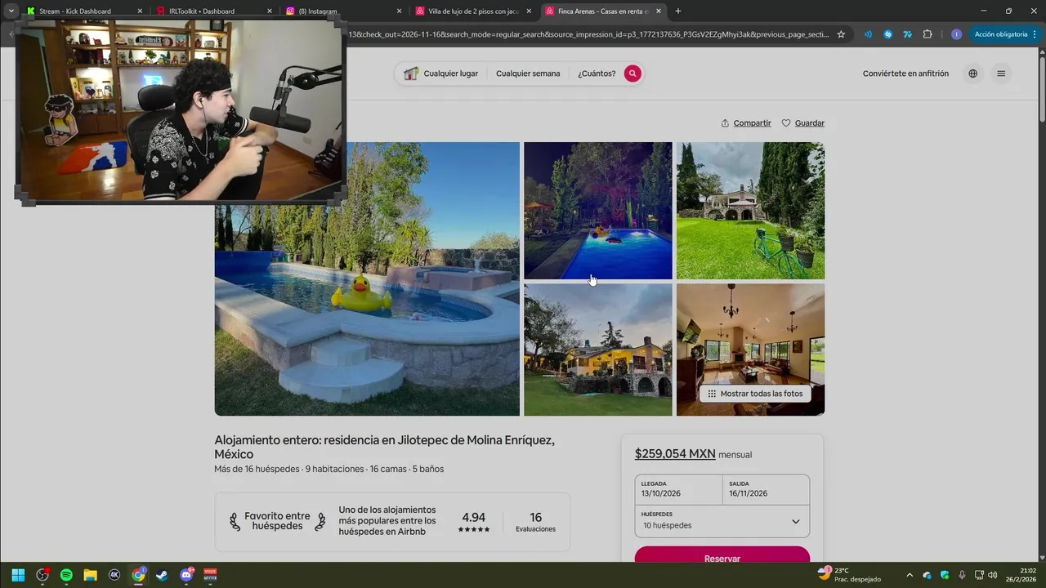Image resolution: width=1046 pixels, height=588 pixels.
Task: Open Spotify from the taskbar
Action: pos(66,575)
